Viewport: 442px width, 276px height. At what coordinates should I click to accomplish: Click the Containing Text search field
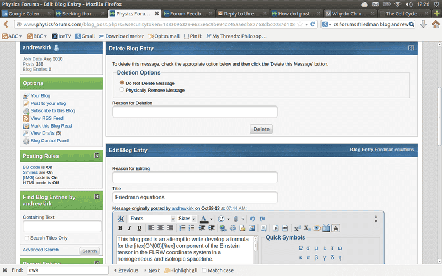tap(62, 226)
